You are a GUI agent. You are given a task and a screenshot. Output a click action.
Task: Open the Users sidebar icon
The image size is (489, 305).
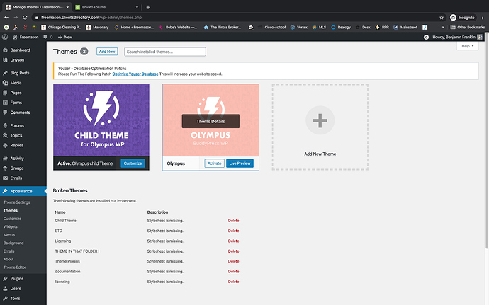[5, 289]
